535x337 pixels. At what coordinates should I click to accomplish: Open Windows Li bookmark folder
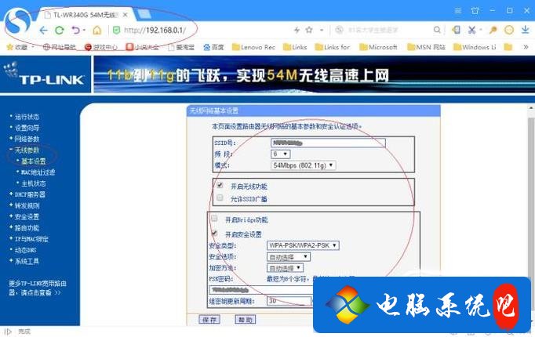tap(475, 47)
